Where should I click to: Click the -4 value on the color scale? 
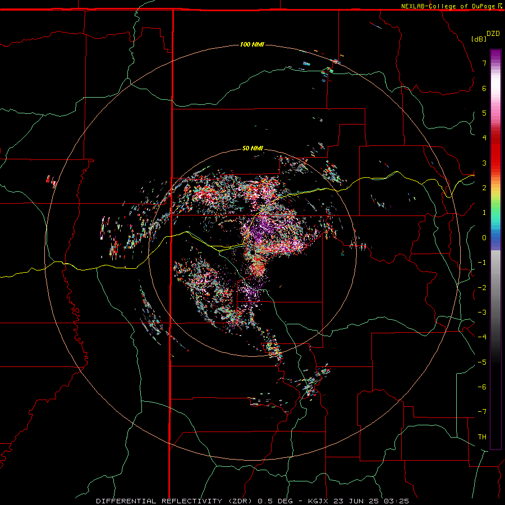pyautogui.click(x=482, y=337)
